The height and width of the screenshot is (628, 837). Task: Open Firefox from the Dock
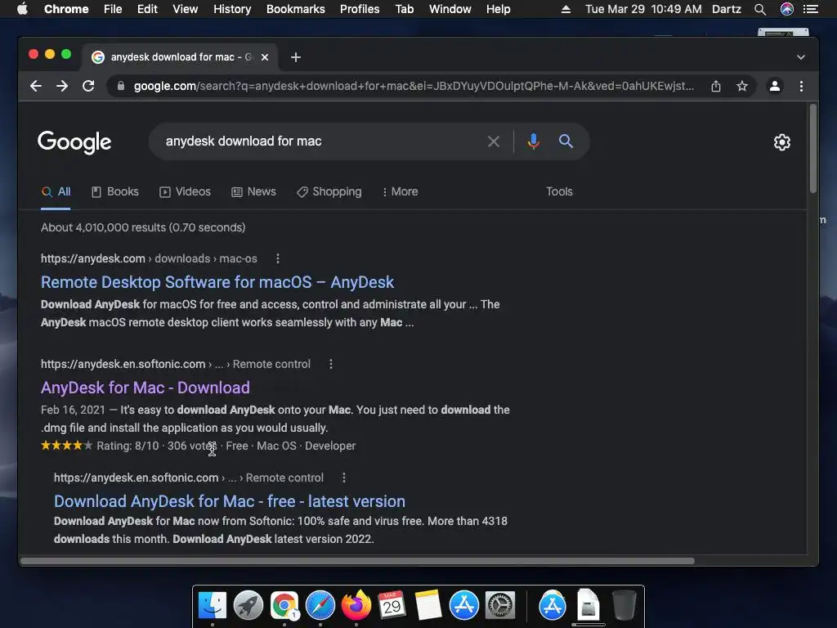pyautogui.click(x=356, y=606)
